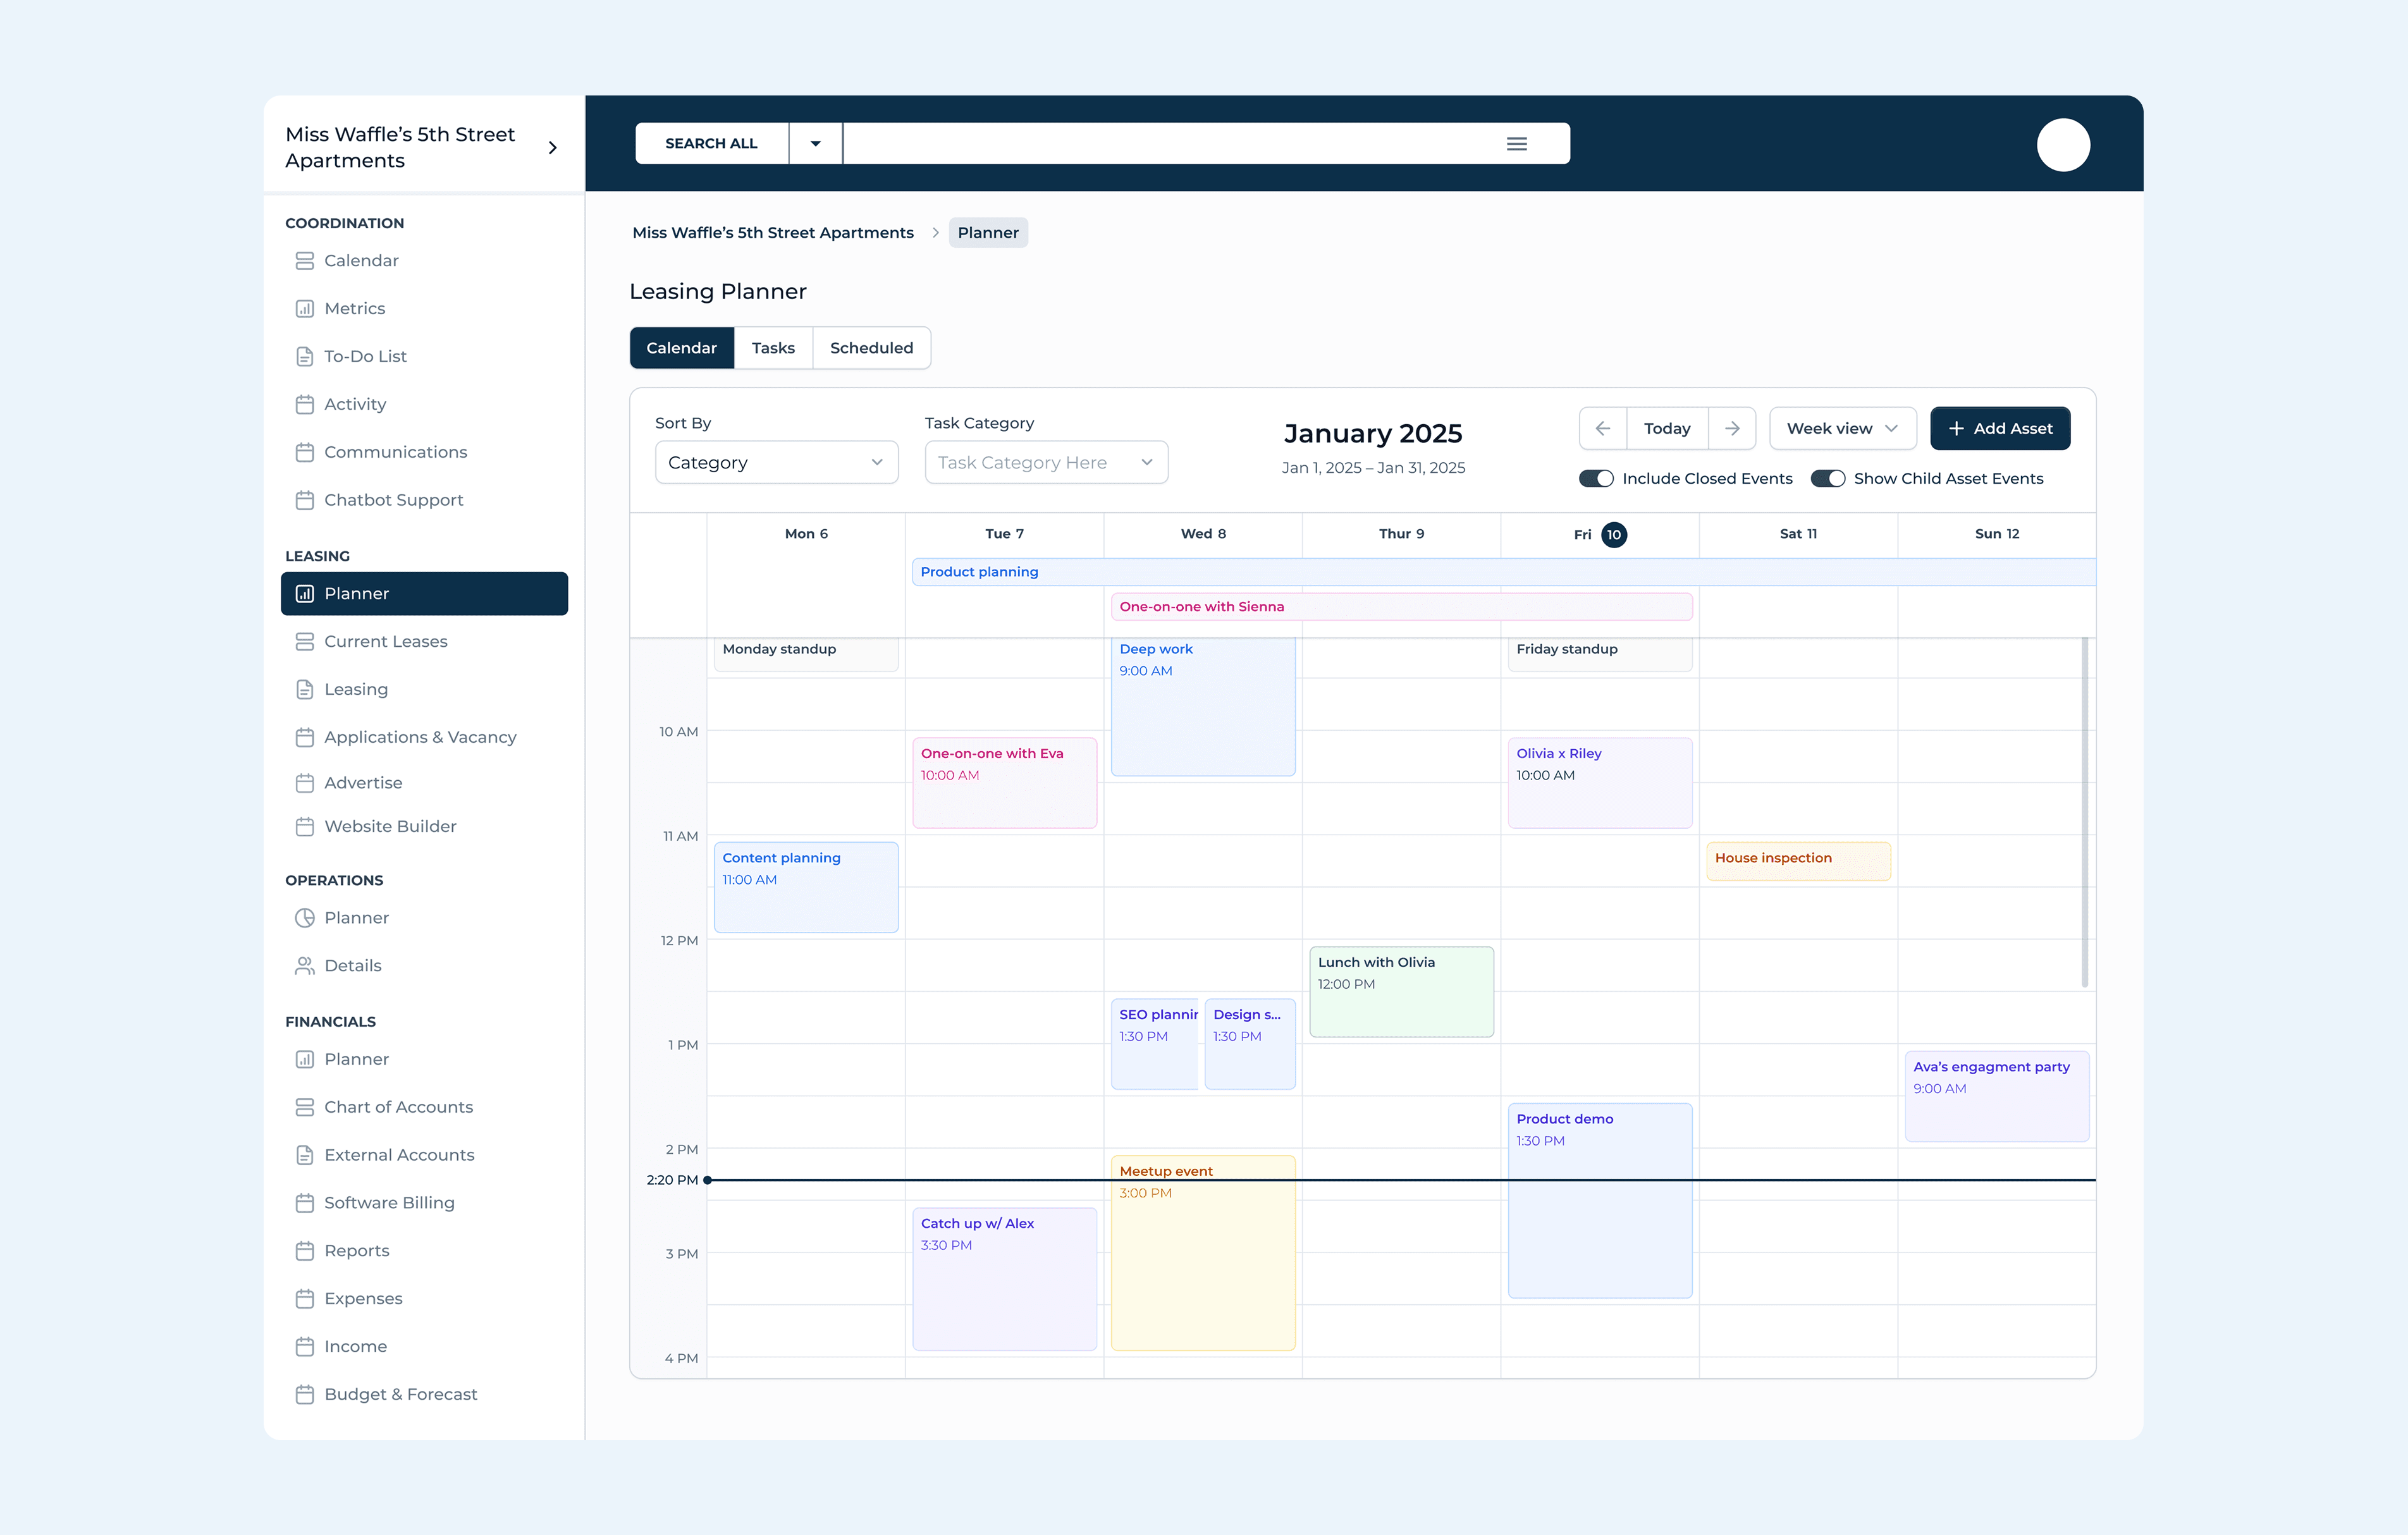The width and height of the screenshot is (2408, 1535).
Task: Click the Details people icon in sidebar
Action: pyautogui.click(x=304, y=966)
